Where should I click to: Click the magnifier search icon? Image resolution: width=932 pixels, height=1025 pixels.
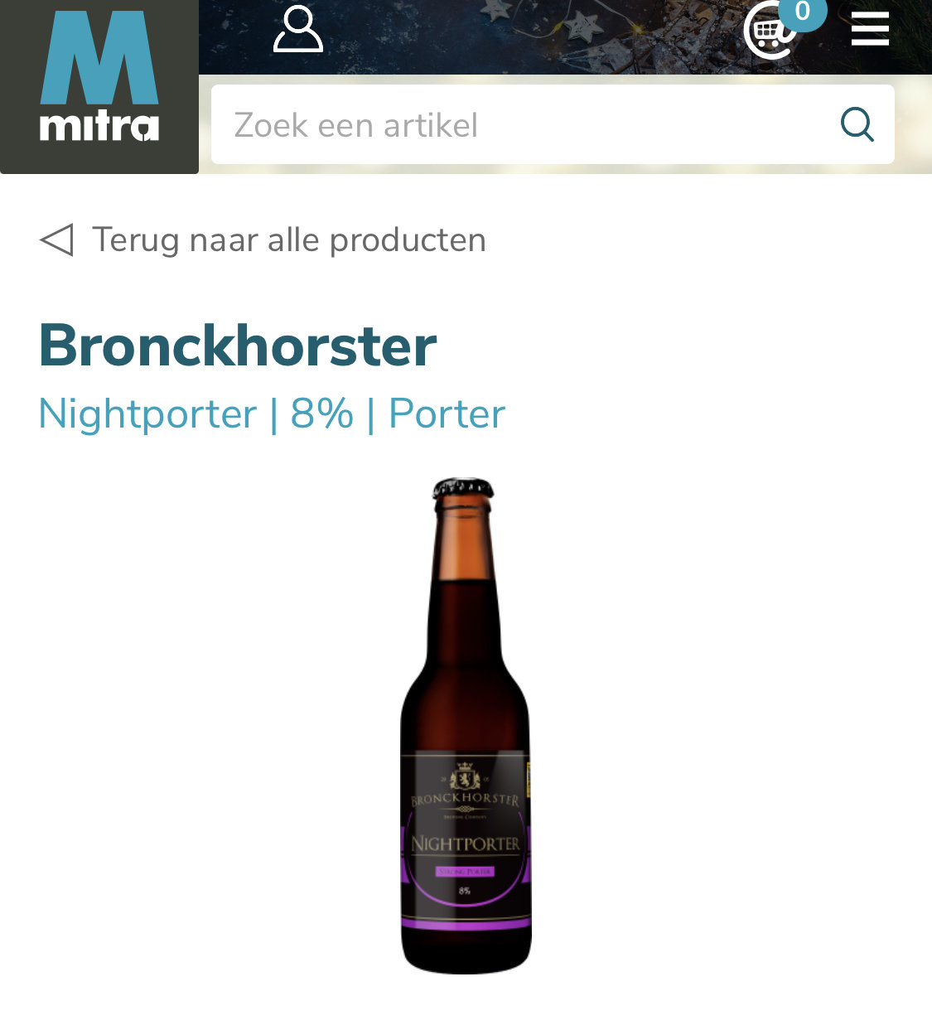857,125
